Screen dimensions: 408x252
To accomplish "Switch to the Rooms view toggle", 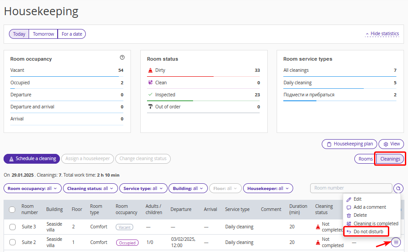I will point(365,159).
